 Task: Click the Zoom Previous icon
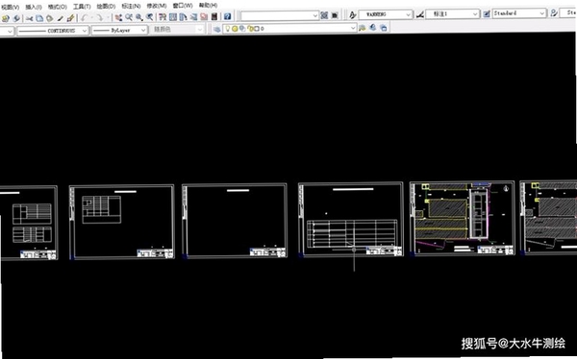149,17
